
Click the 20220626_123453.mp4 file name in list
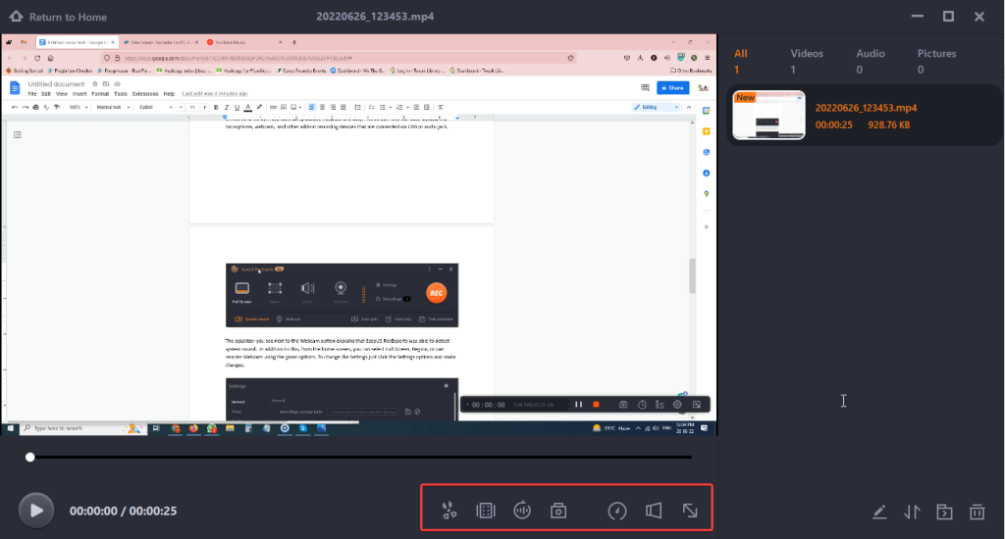pos(866,108)
